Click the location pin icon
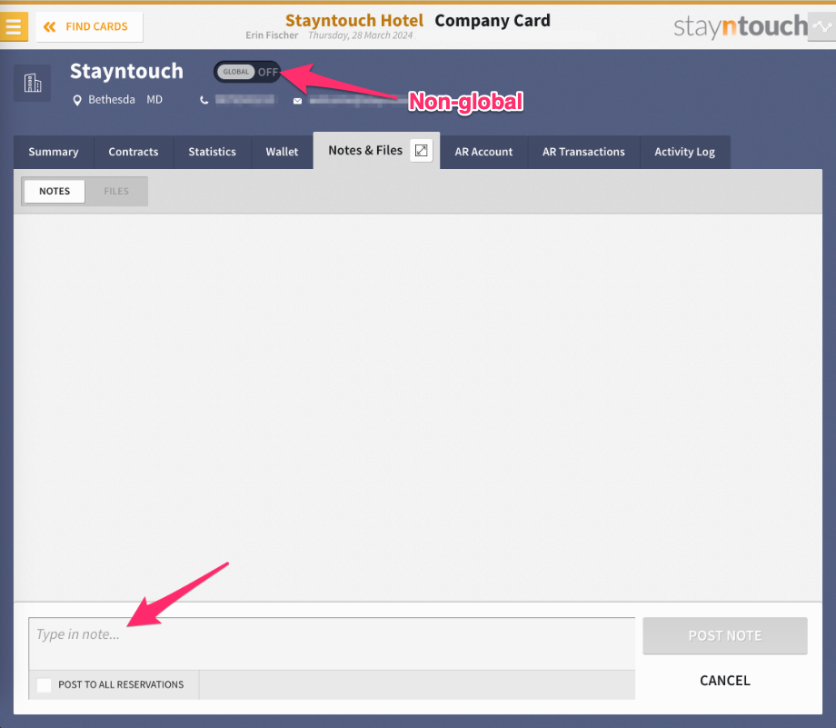The width and height of the screenshot is (836, 728). pyautogui.click(x=77, y=100)
